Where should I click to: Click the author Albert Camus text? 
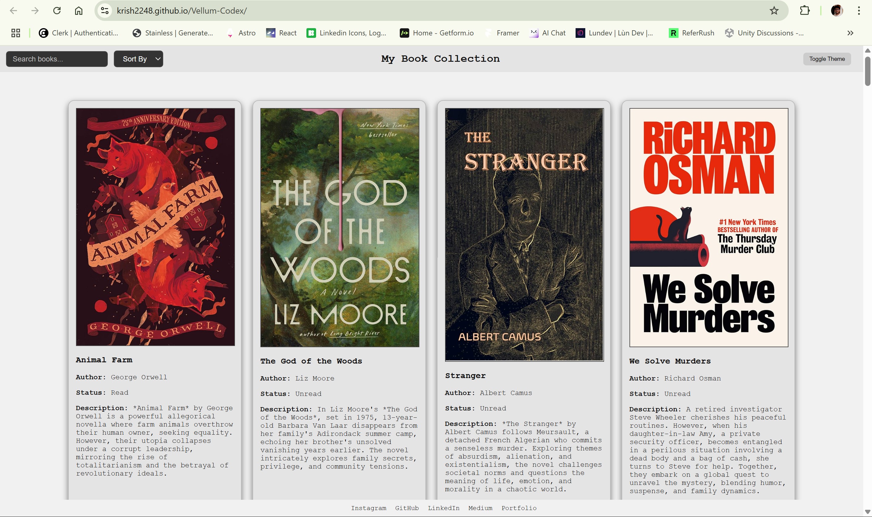tap(506, 393)
